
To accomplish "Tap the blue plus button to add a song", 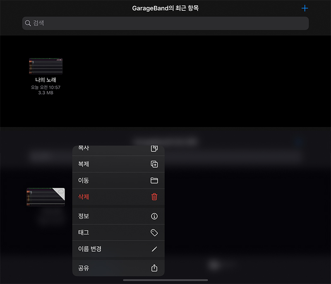I will pyautogui.click(x=305, y=8).
